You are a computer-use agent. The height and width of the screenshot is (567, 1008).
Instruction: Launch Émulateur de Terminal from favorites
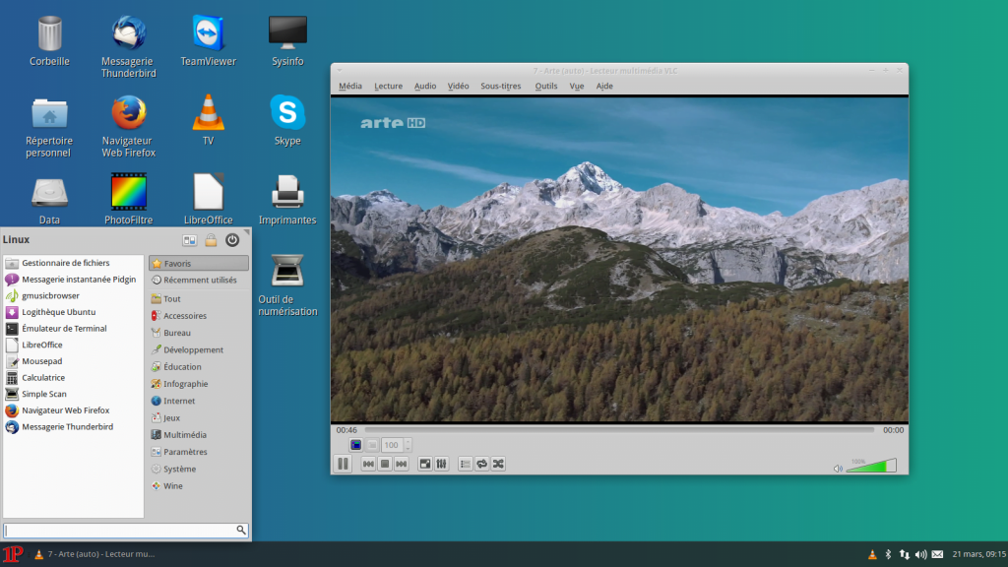point(64,329)
